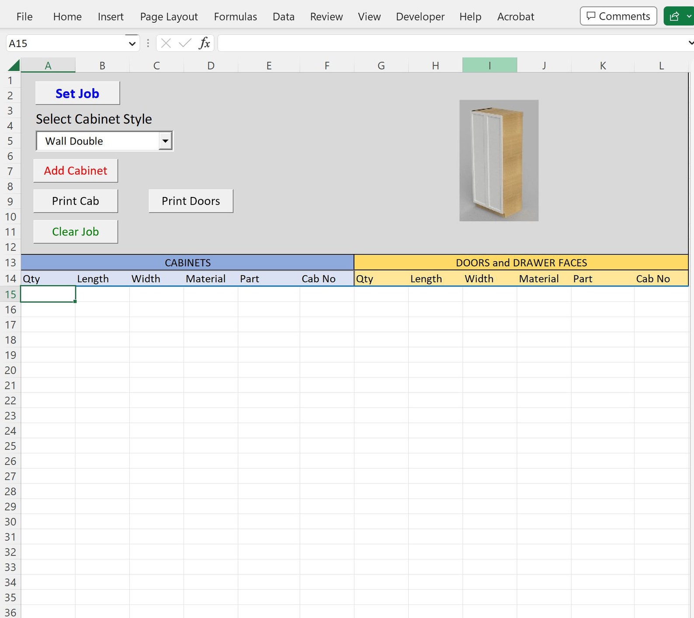
Task: Open the Developer tab
Action: point(420,17)
